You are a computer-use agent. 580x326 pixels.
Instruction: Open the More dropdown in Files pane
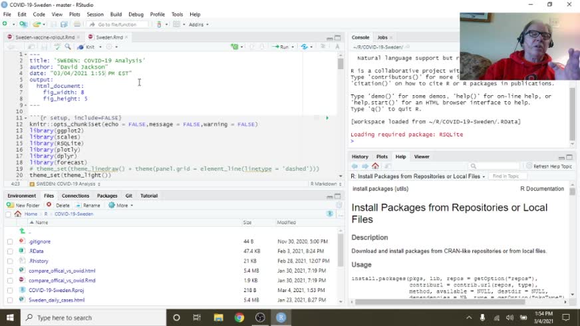(x=121, y=206)
